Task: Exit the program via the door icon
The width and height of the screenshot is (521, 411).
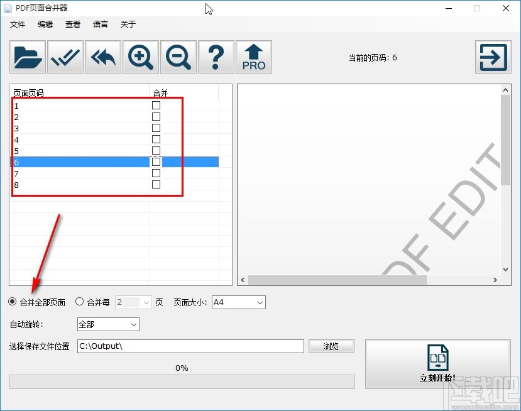Action: (493, 57)
